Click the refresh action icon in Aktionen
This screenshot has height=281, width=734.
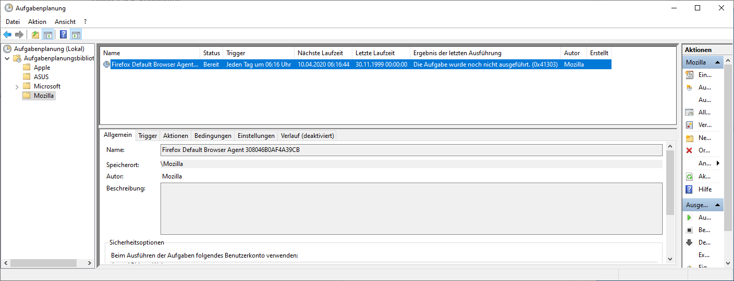click(689, 176)
